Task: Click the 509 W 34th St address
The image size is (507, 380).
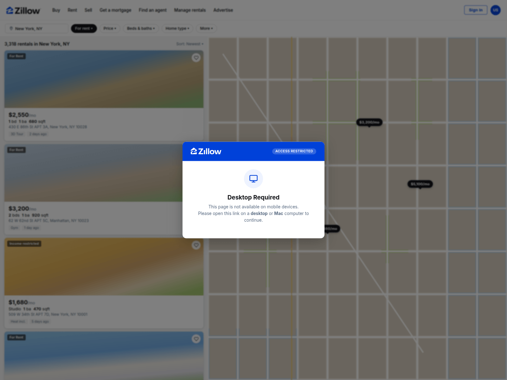Action: [x=48, y=314]
